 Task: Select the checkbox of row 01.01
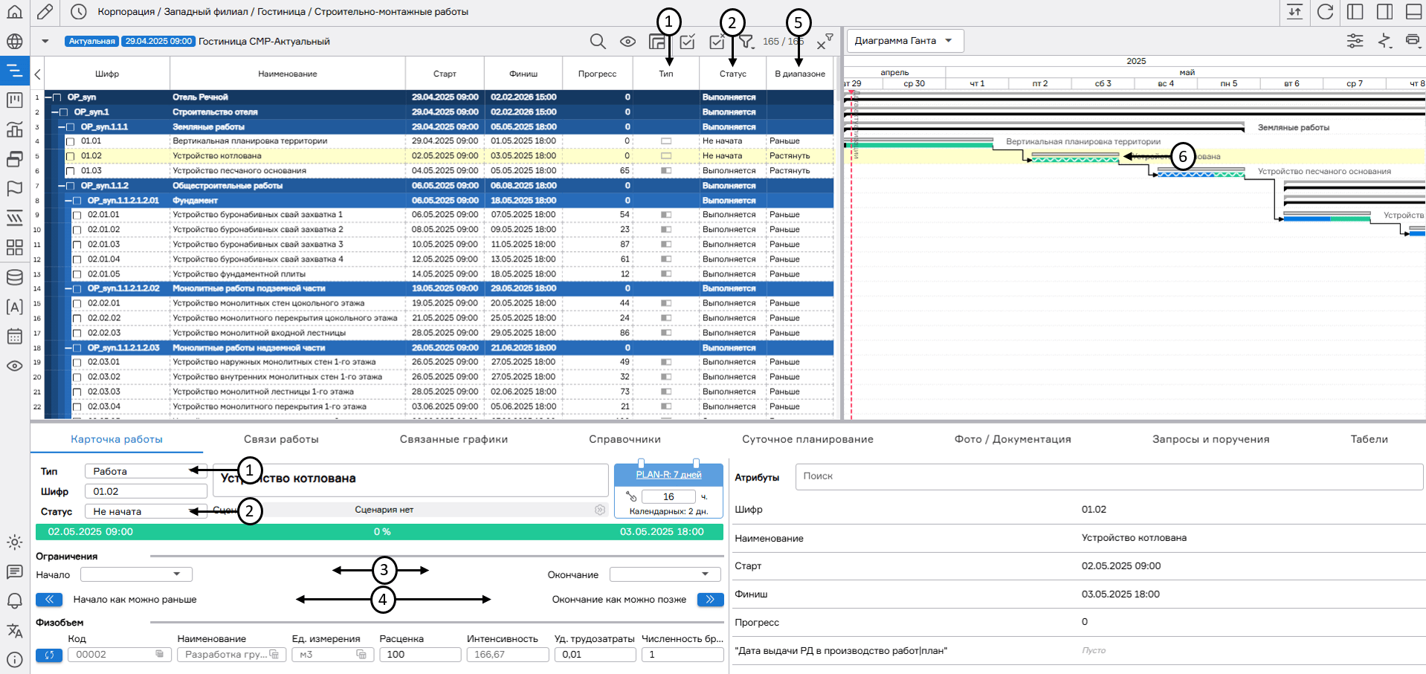point(71,141)
